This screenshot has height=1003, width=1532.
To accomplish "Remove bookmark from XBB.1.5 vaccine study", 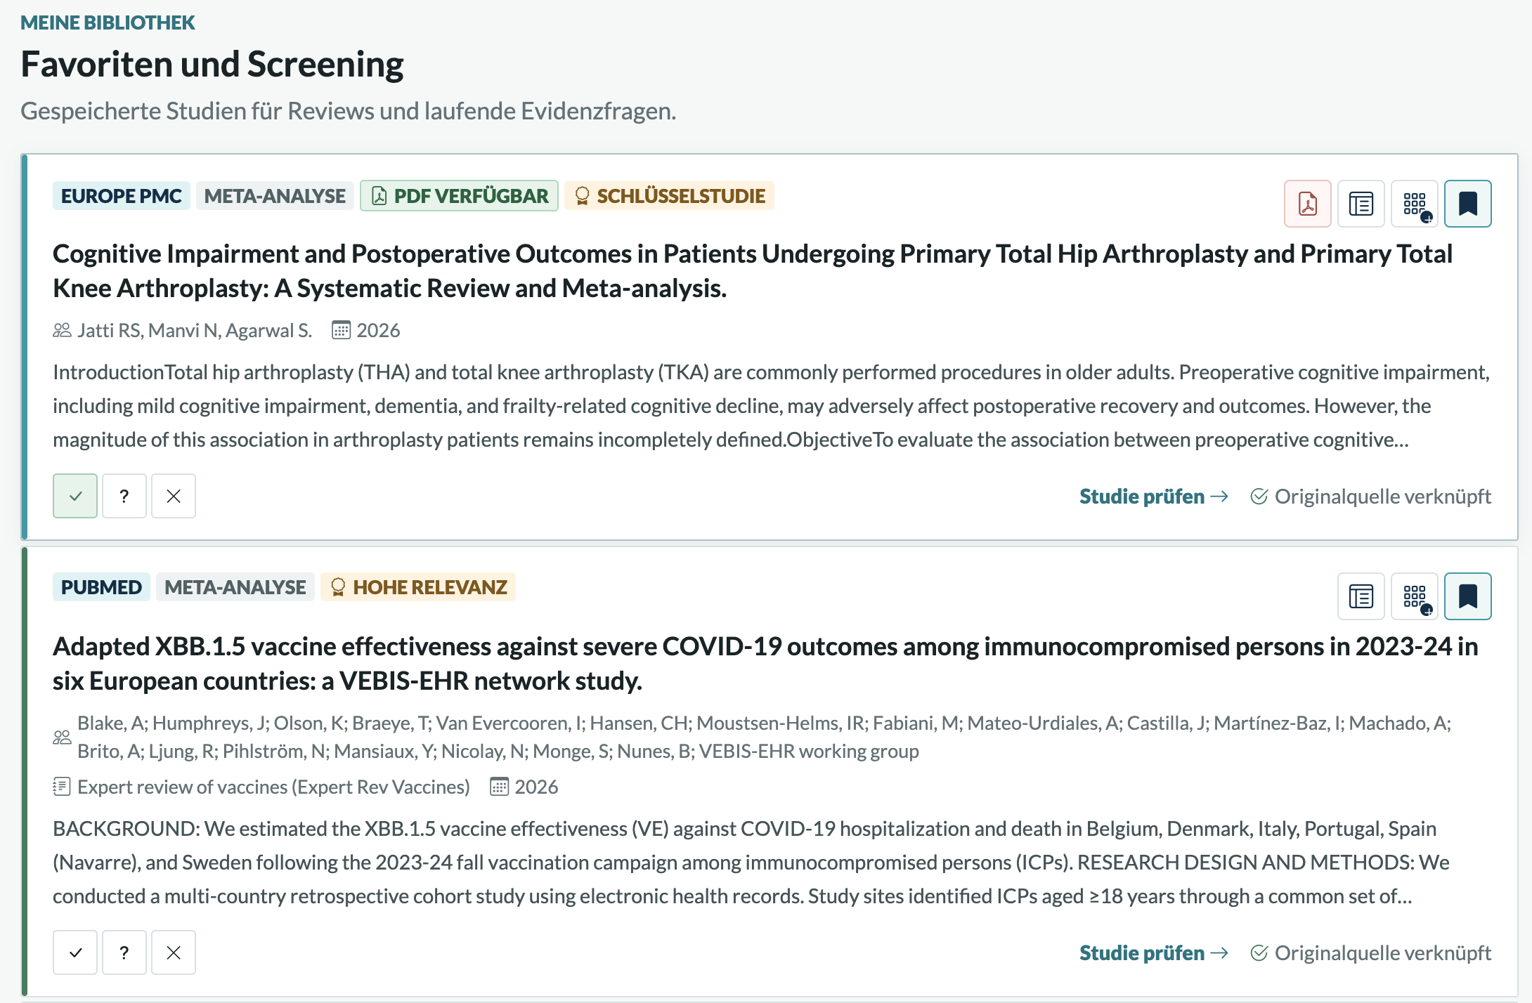I will pos(1467,596).
